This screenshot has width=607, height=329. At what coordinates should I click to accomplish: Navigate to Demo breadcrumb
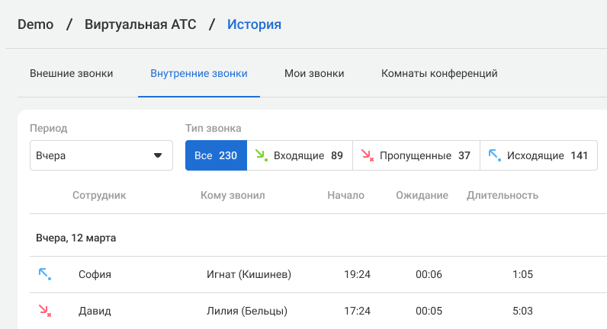[x=35, y=24]
